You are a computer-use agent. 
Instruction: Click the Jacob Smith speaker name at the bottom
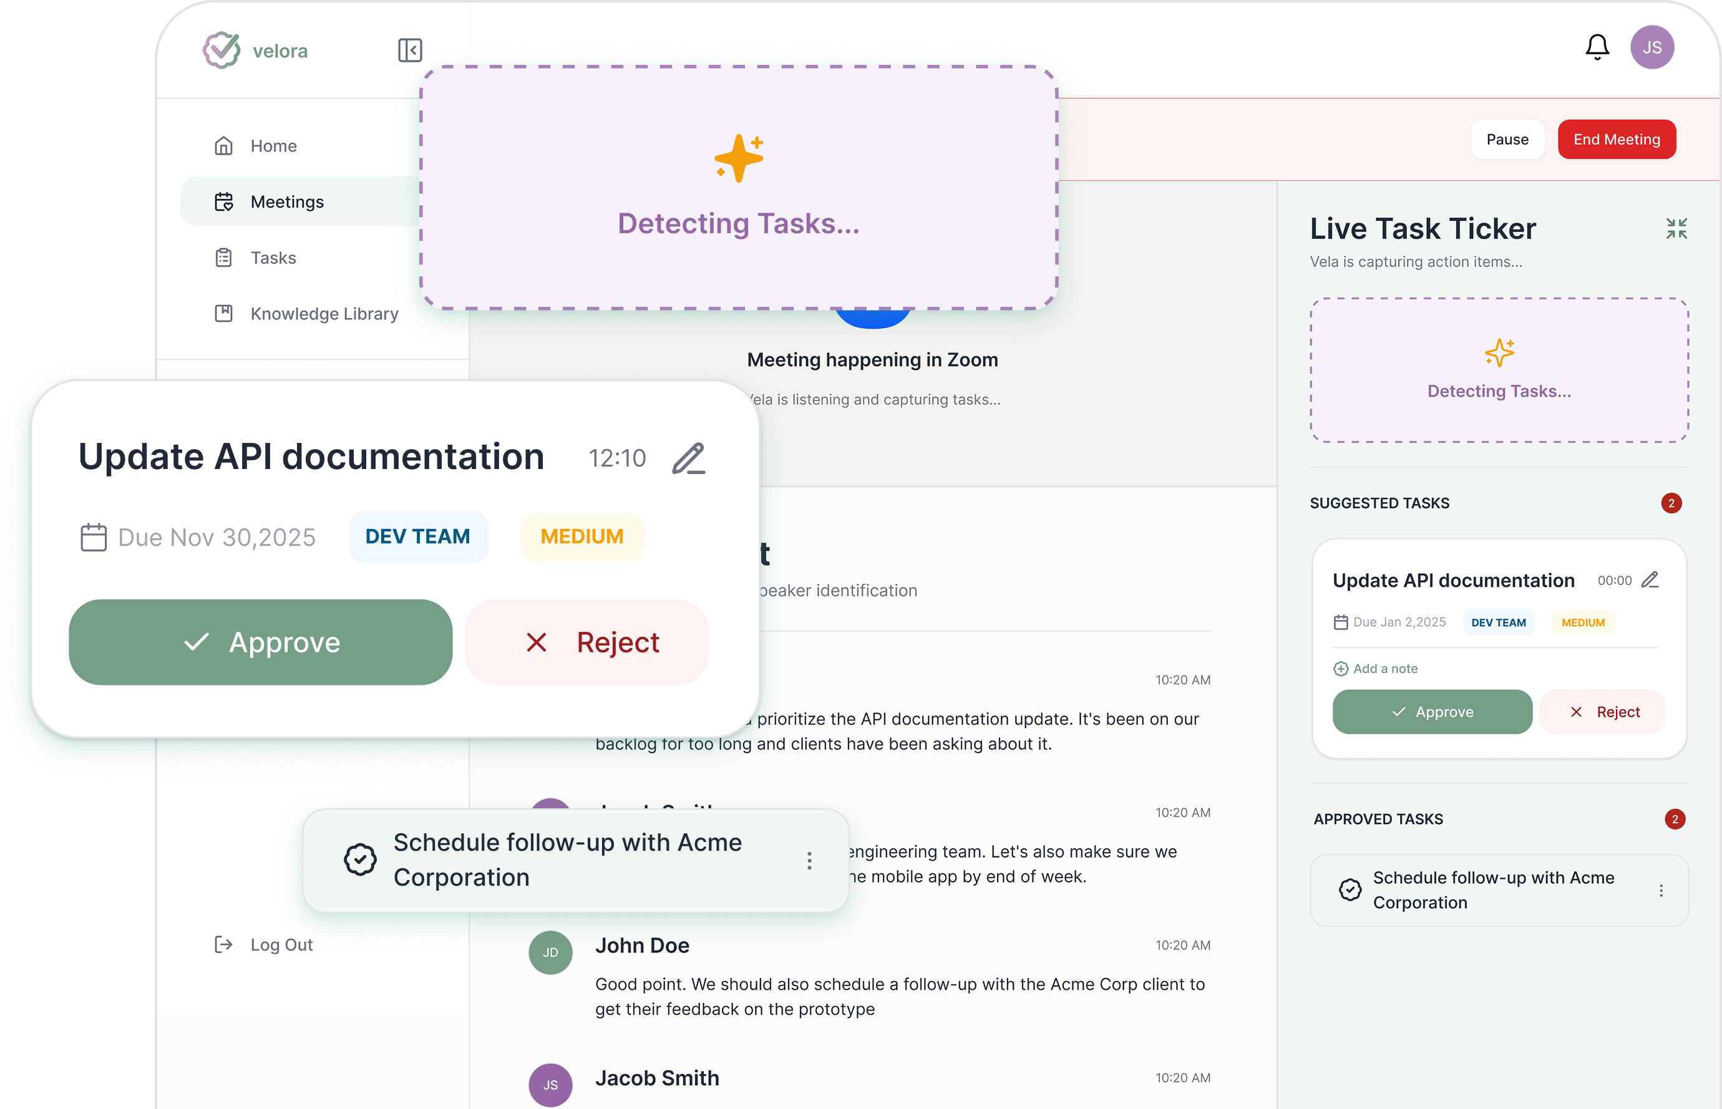point(658,1078)
